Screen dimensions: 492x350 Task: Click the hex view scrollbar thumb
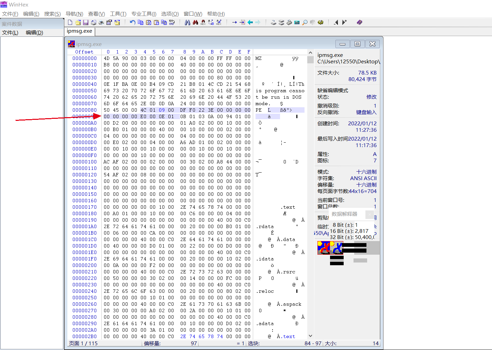click(x=310, y=60)
